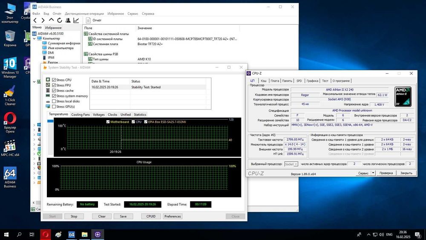Image resolution: width=426 pixels, height=240 pixels.
Task: Click the CPUID button
Action: click(151, 217)
